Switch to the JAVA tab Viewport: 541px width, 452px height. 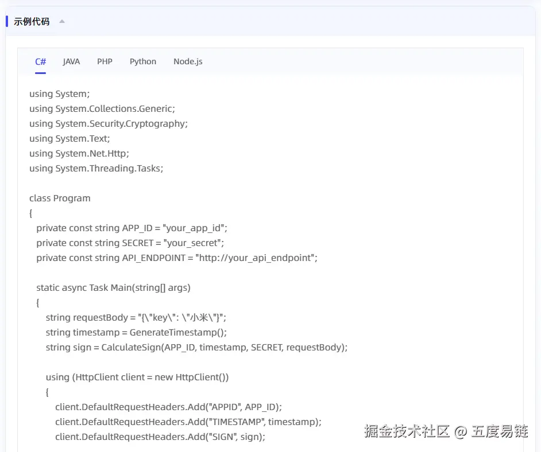[71, 62]
